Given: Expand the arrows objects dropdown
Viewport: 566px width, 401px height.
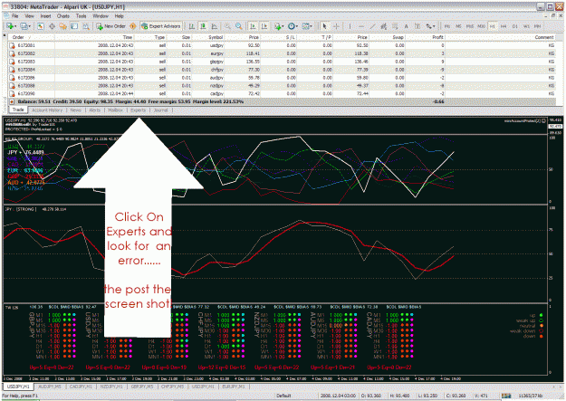Looking at the screenshot, I should pos(434,26).
